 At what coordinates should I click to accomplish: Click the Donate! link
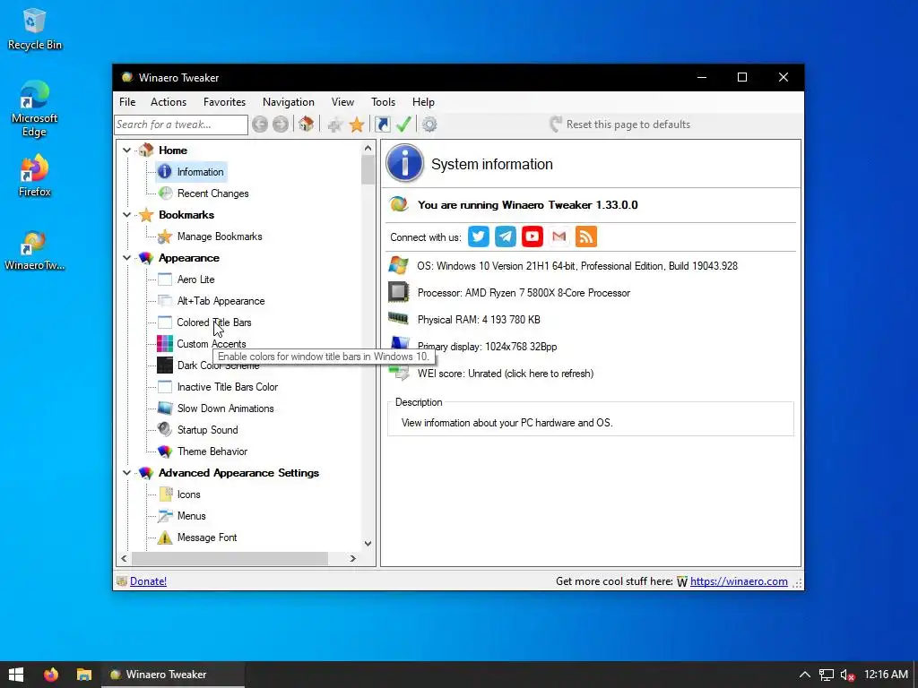tap(148, 580)
